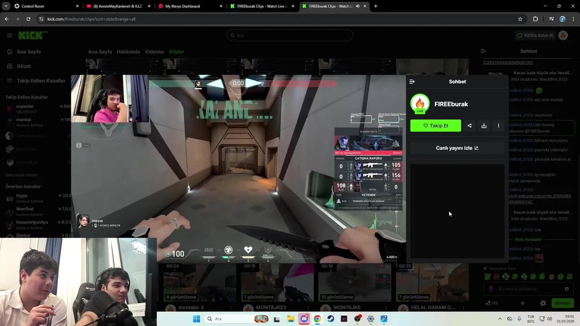Click KICKs Satın Al button
Viewport: 580px width, 326px height.
(536, 35)
